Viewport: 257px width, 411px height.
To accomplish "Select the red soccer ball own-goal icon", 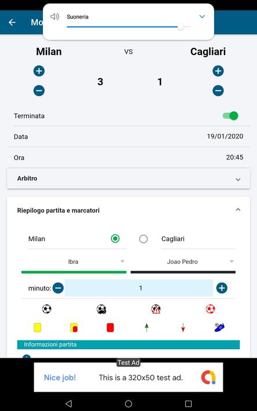I will click(210, 309).
